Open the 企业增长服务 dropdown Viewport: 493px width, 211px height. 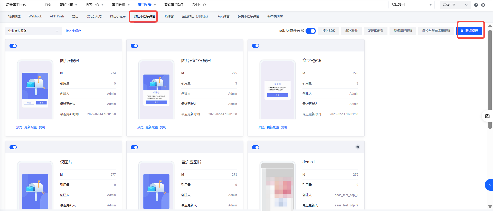(x=33, y=31)
